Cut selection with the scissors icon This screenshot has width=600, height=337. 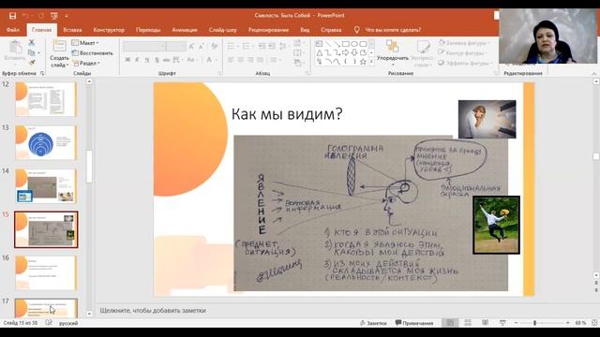pyautogui.click(x=32, y=42)
